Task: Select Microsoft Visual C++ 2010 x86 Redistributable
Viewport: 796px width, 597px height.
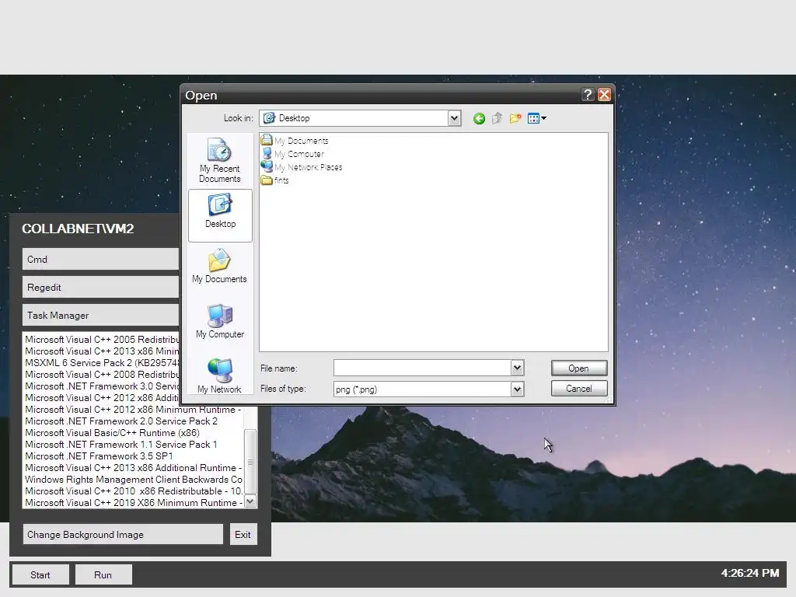Action: tap(134, 491)
